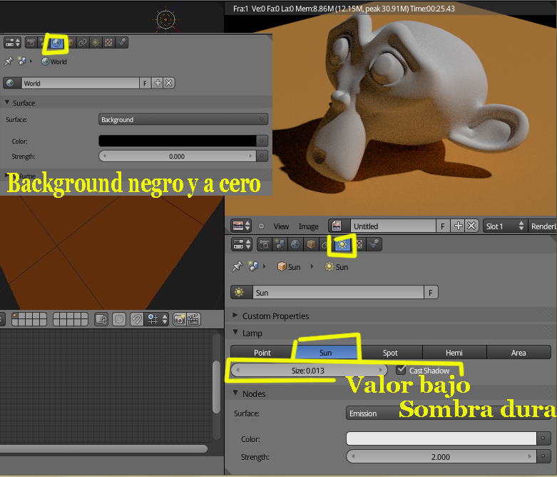Image resolution: width=557 pixels, height=477 pixels.
Task: Open Object tab cube in Sun properties
Action: pyautogui.click(x=311, y=244)
